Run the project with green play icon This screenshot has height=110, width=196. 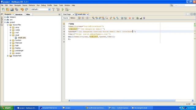coord(63,9)
